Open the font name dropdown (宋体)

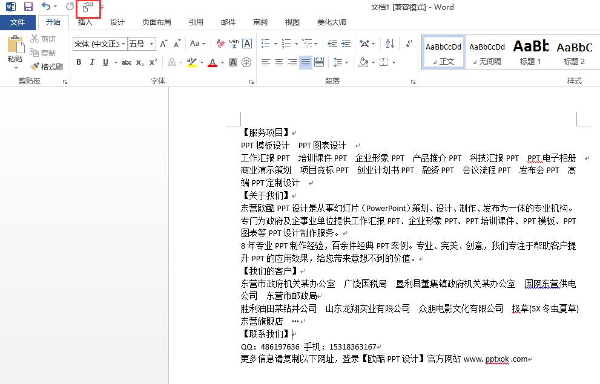[124, 44]
